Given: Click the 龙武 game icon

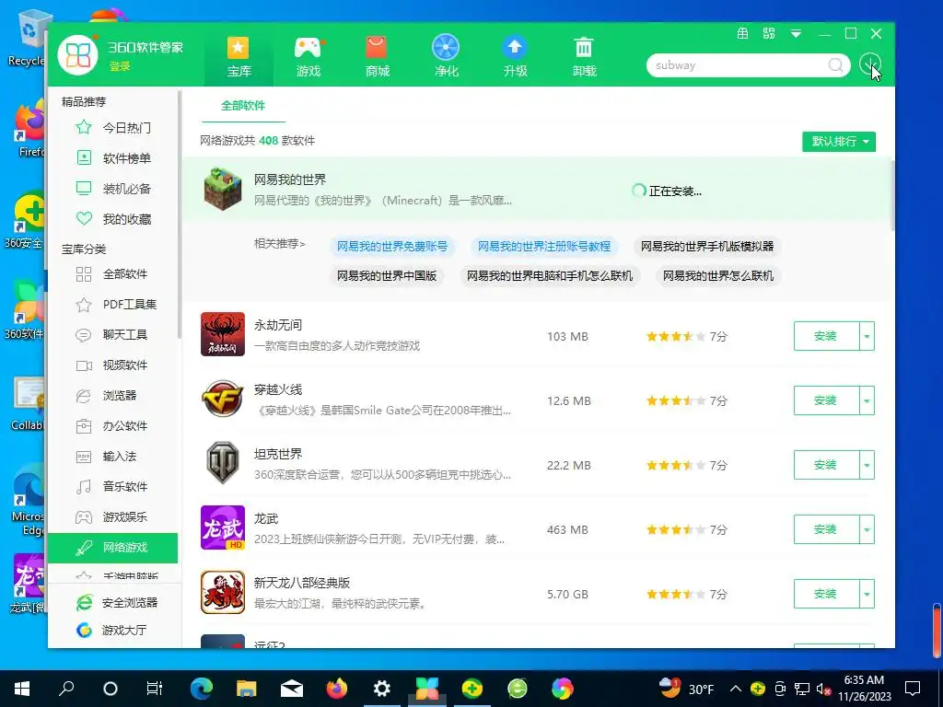Looking at the screenshot, I should coord(223,527).
